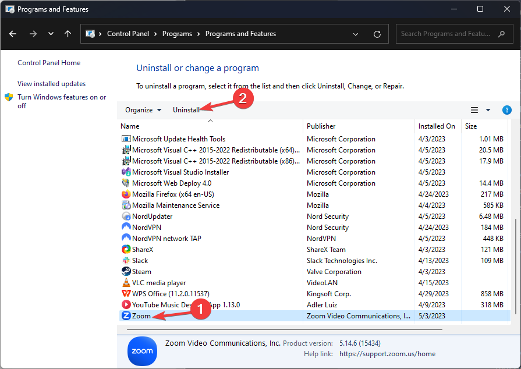The height and width of the screenshot is (369, 521).
Task: Open the recent locations chevron
Action: tap(51, 34)
